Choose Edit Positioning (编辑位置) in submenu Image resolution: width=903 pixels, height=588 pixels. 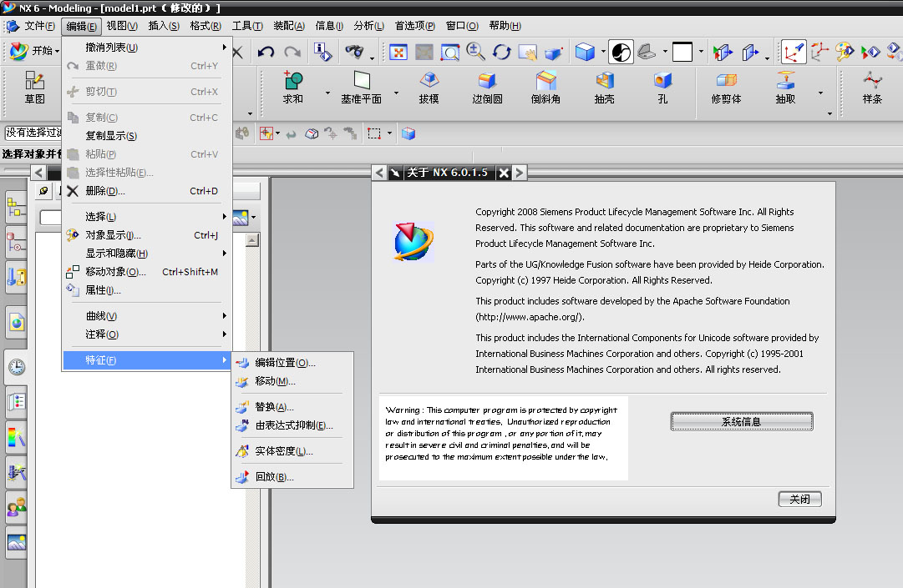click(292, 363)
